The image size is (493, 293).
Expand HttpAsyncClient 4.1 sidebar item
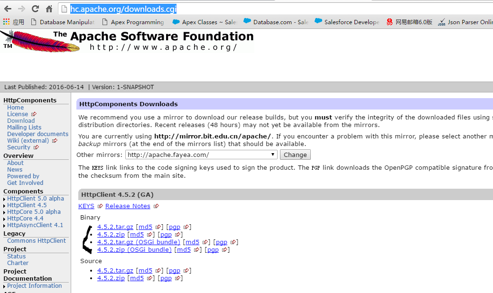(x=4, y=226)
